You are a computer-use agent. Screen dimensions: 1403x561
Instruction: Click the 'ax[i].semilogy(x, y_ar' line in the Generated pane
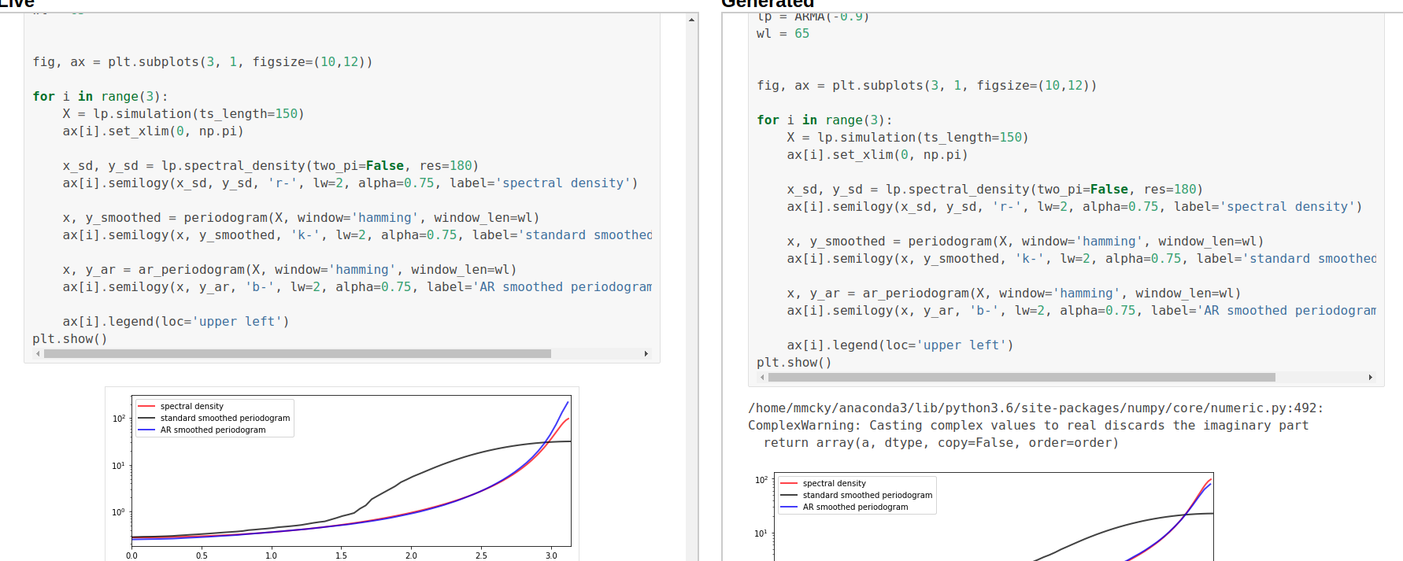[x=1082, y=311]
